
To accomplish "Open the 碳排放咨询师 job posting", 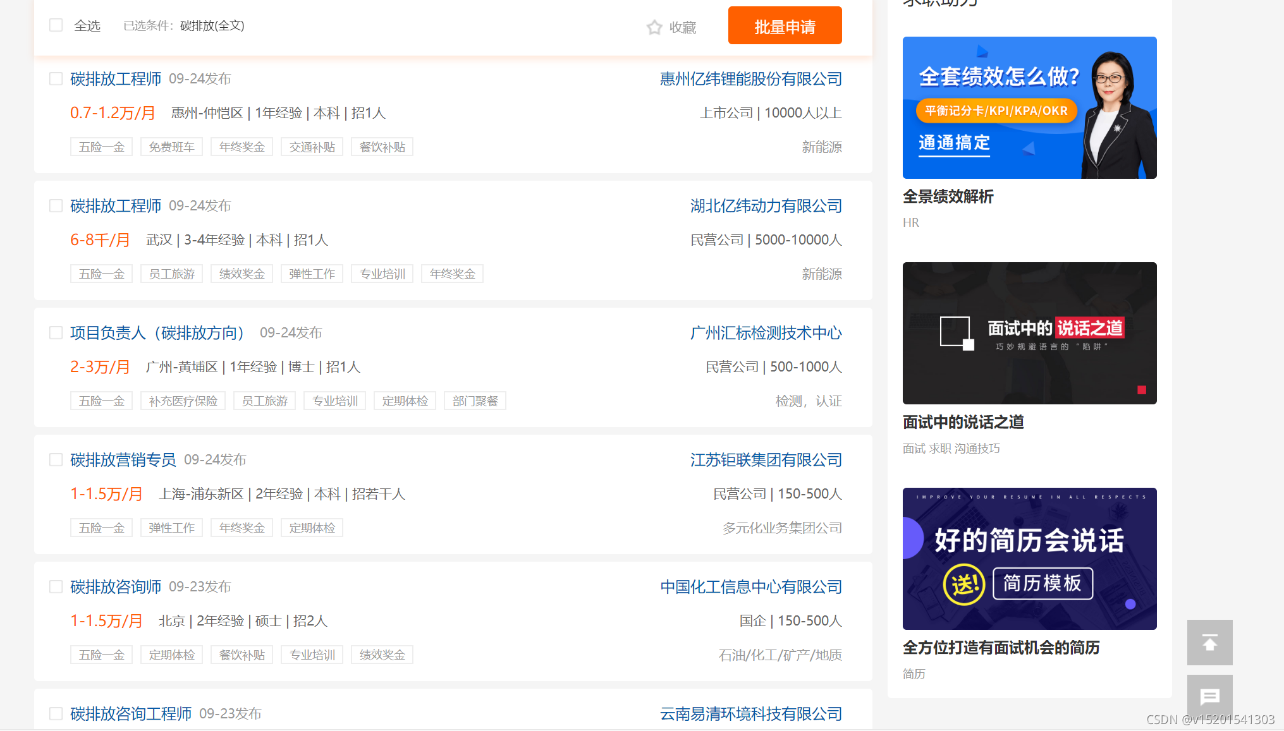I will [x=116, y=586].
